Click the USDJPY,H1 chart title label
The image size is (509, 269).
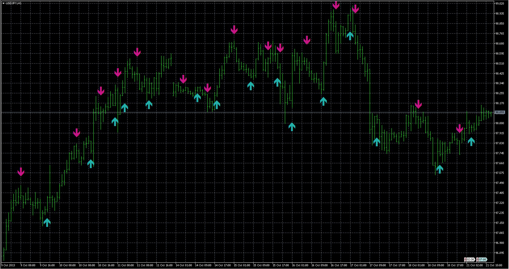coord(14,3)
